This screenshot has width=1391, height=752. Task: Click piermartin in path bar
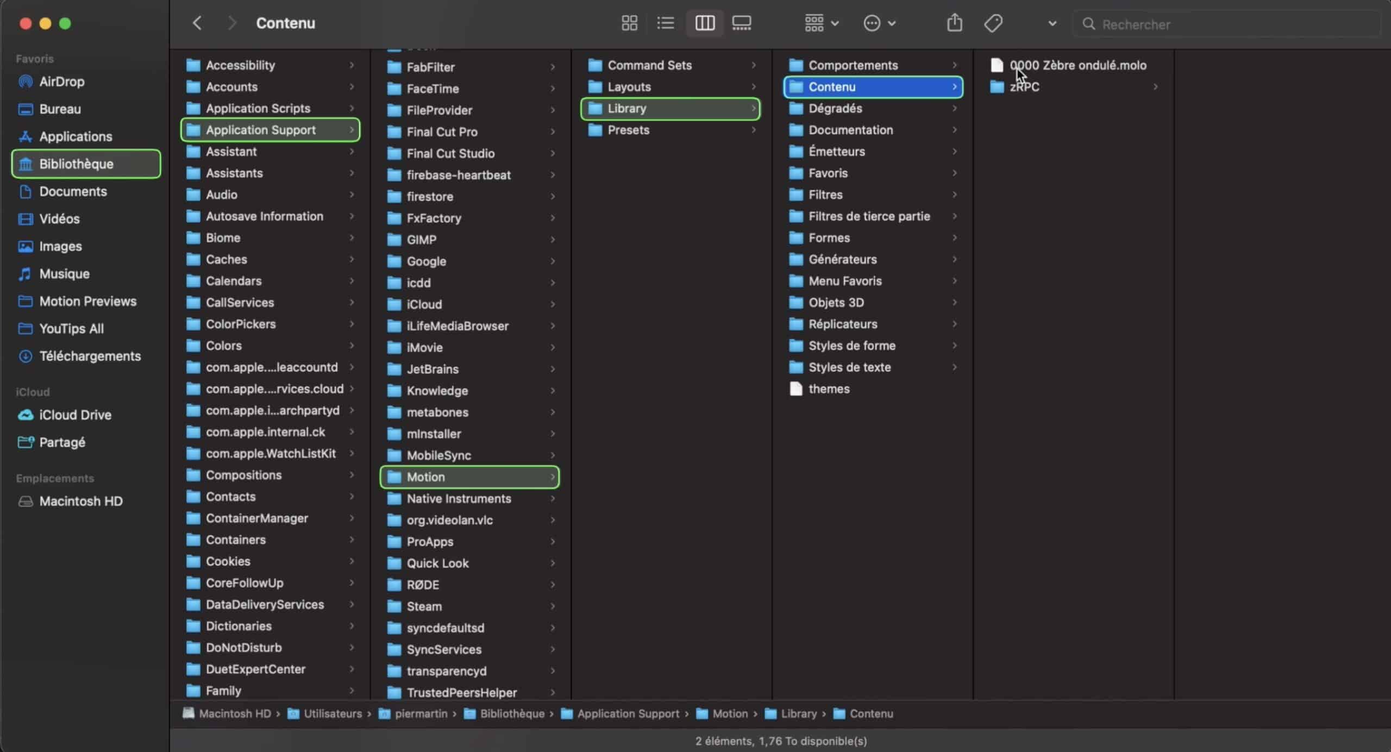413,713
